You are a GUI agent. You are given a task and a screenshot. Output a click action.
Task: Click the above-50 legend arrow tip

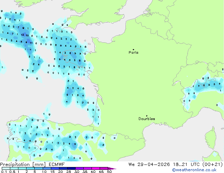click(112, 168)
